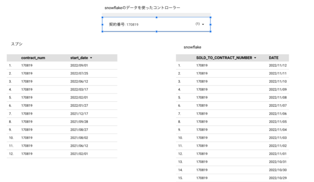Select the 契約番号: 170819 control label
The height and width of the screenshot is (182, 314).
pyautogui.click(x=124, y=25)
